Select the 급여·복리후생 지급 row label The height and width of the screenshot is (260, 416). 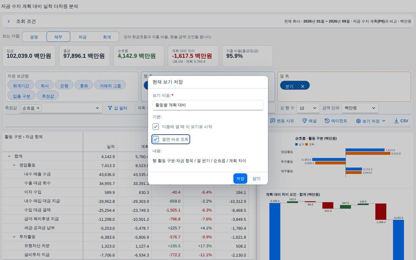[41, 219]
